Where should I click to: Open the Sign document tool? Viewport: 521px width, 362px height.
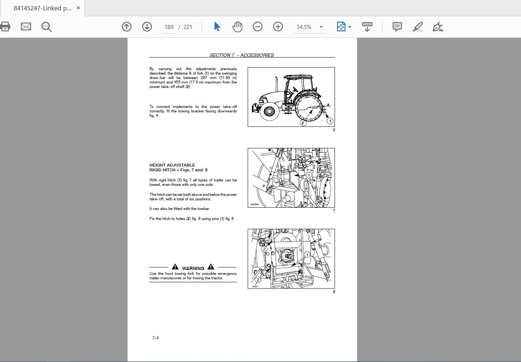click(x=438, y=27)
